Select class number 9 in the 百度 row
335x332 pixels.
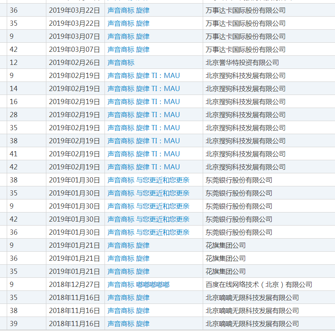(11, 285)
